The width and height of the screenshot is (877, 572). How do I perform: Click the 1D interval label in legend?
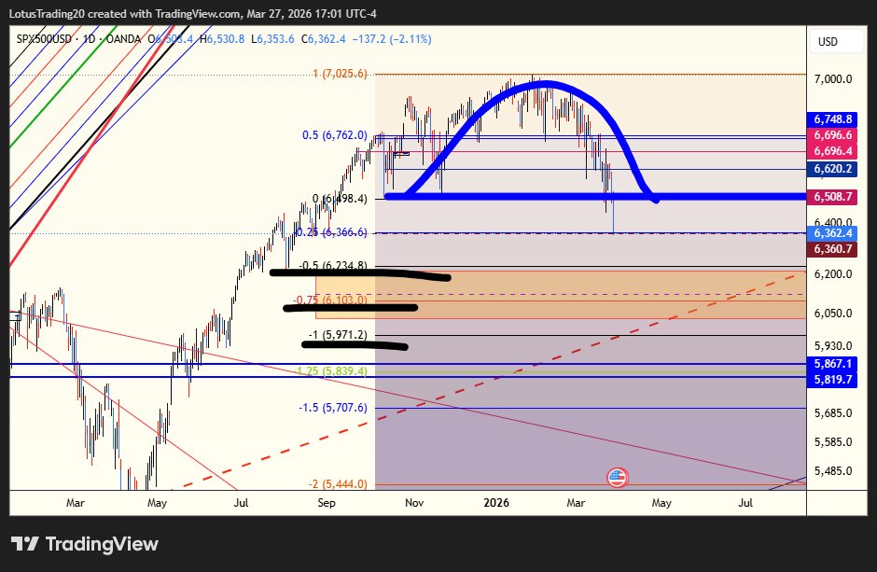point(89,39)
